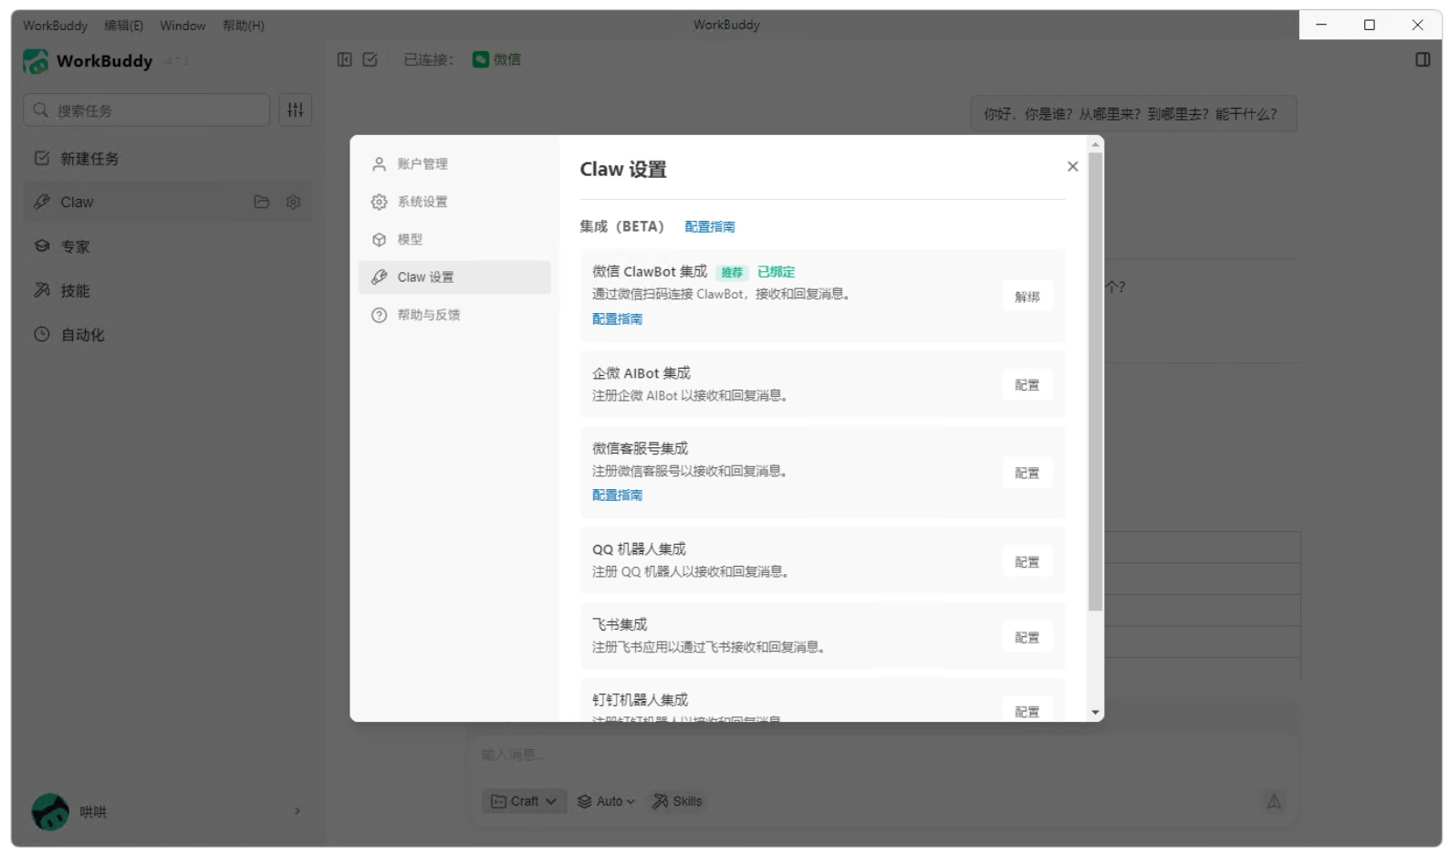Open 系统设置 settings tab

[454, 202]
